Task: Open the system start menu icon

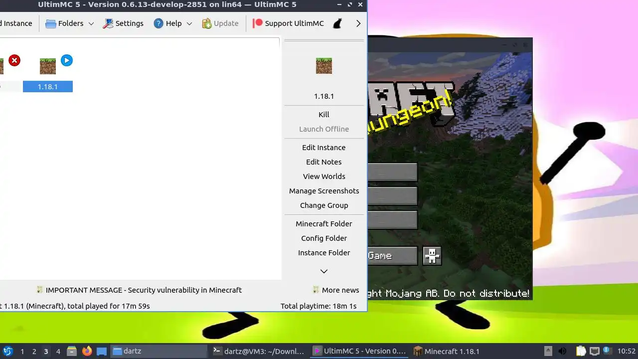Action: (x=8, y=351)
